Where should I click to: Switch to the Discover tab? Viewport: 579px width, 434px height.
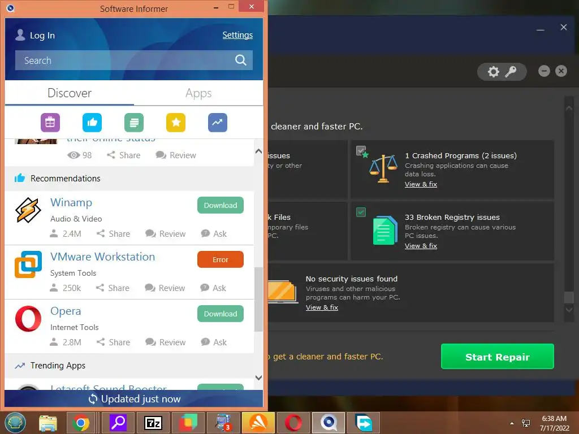coord(70,93)
